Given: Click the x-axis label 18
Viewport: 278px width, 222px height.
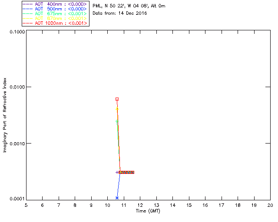Looking at the screenshot, I should point(238,205).
